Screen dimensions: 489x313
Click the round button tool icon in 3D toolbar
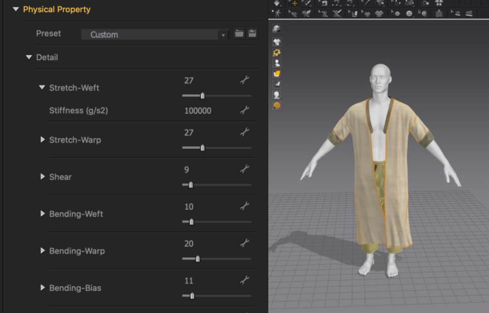(409, 13)
